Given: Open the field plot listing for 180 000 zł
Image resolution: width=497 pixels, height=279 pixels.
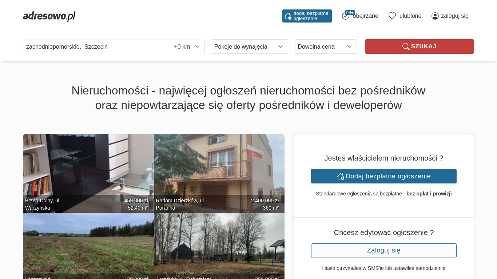Looking at the screenshot, I should (x=88, y=246).
